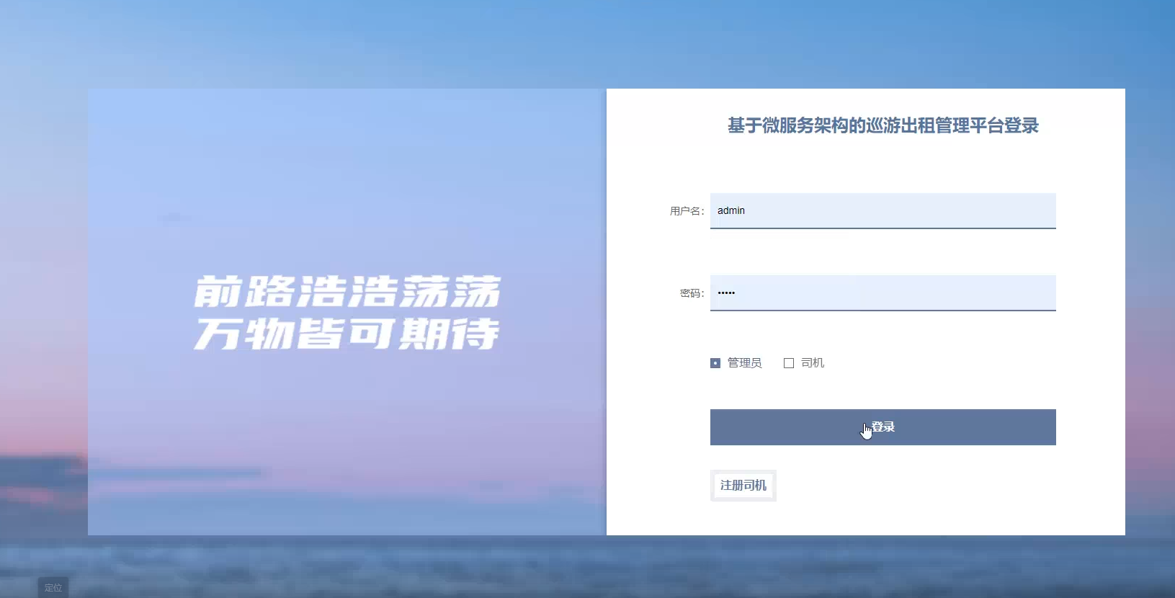Click the 巡游出租管理平台登录 title heading
The height and width of the screenshot is (598, 1175).
[883, 125]
